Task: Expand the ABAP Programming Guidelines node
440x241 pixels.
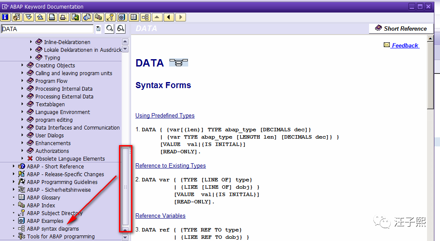Action: tap(13, 182)
